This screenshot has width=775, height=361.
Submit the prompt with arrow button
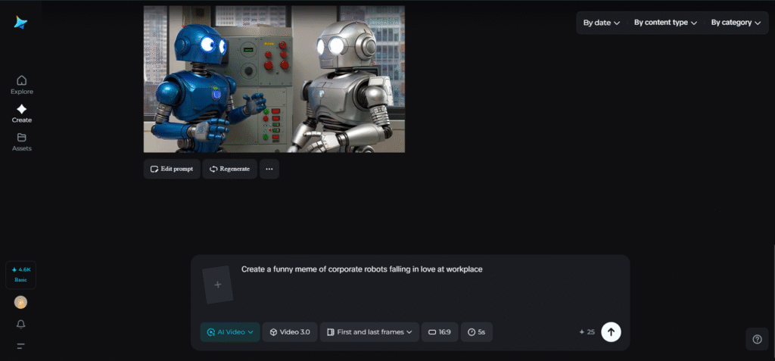611,332
